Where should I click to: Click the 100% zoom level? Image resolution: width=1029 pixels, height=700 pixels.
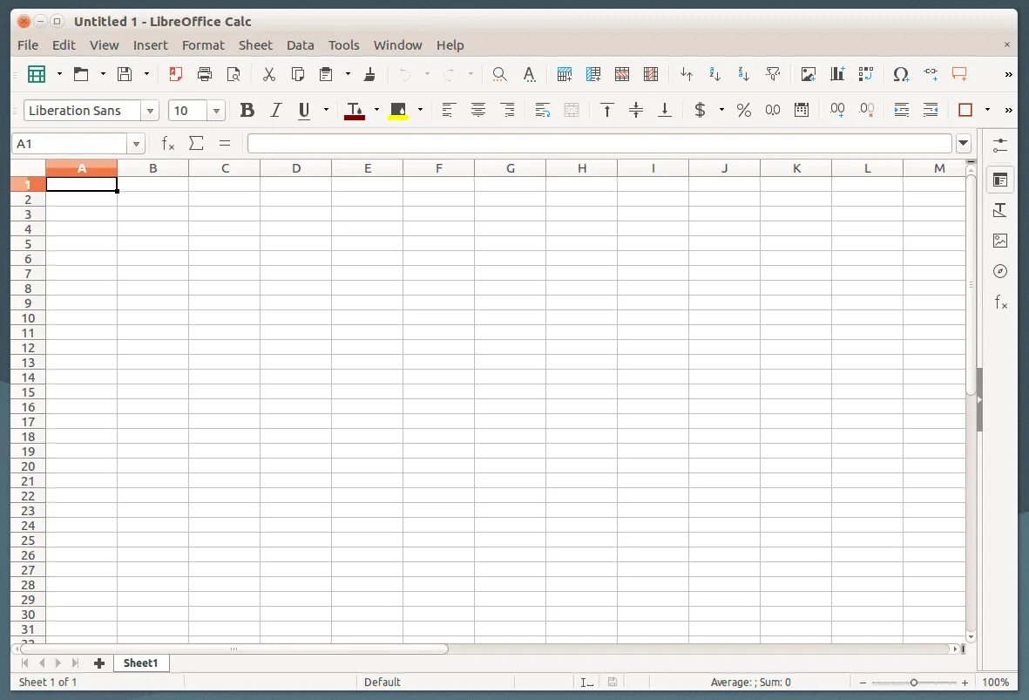tap(996, 683)
